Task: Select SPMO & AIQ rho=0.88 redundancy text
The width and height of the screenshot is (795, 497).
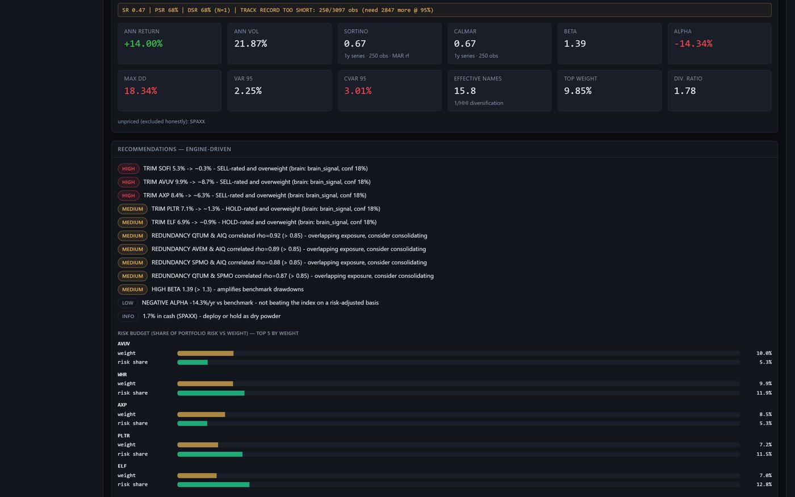Action: coord(289,262)
